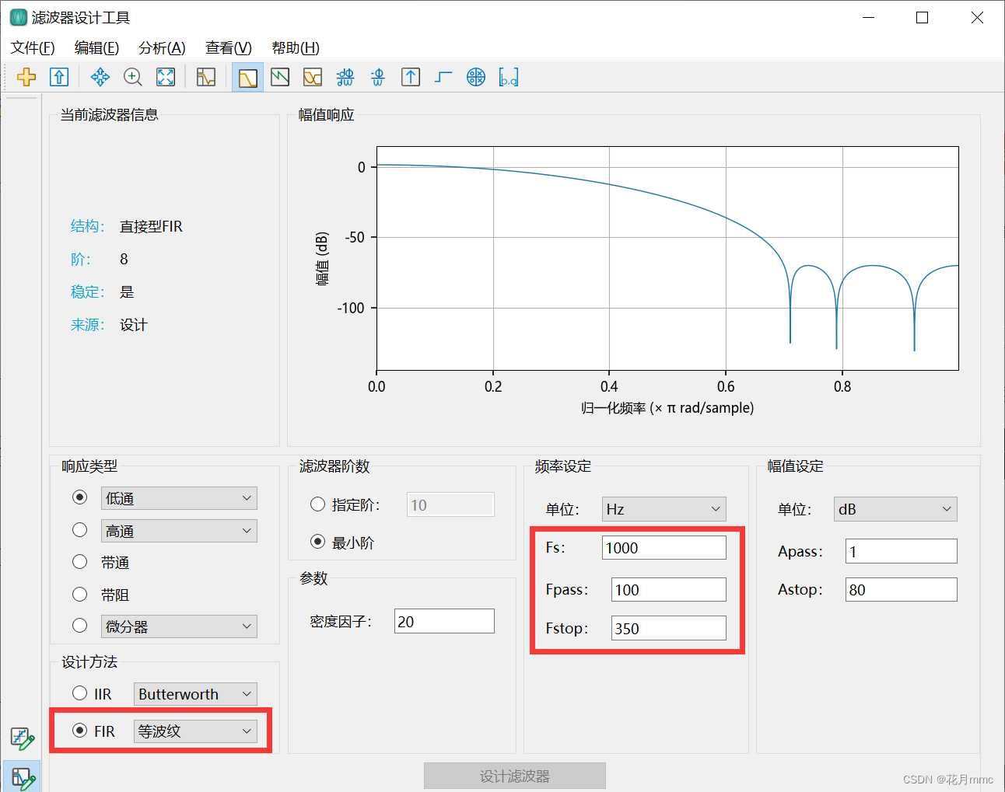This screenshot has width=1005, height=792.
Task: Click the 稳定 stable label link
Action: pos(87,291)
